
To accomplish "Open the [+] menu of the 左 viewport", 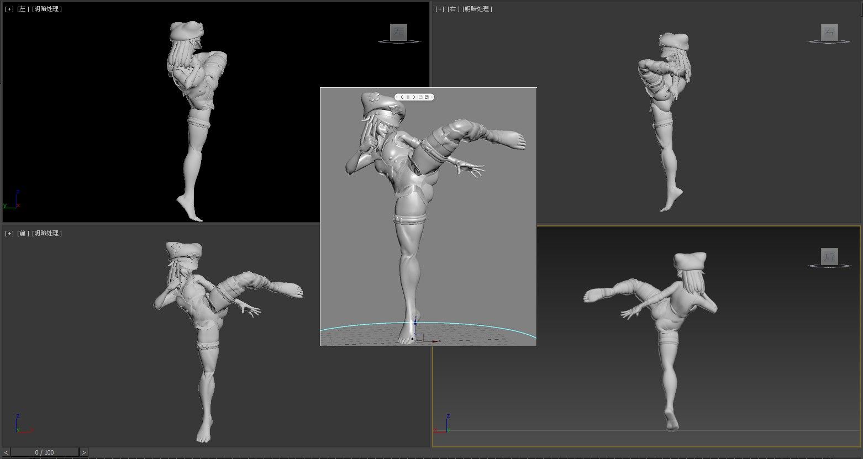I will tap(9, 9).
